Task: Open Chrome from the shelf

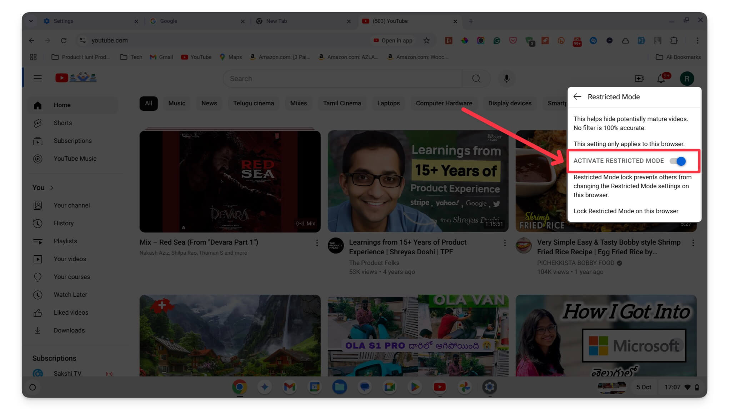Action: point(239,387)
